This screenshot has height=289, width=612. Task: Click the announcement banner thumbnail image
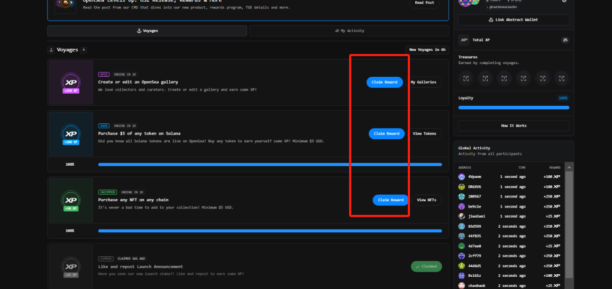(x=65, y=5)
